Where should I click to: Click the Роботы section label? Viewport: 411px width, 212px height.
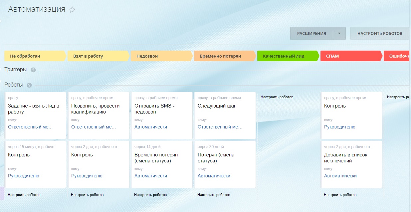tap(14, 85)
